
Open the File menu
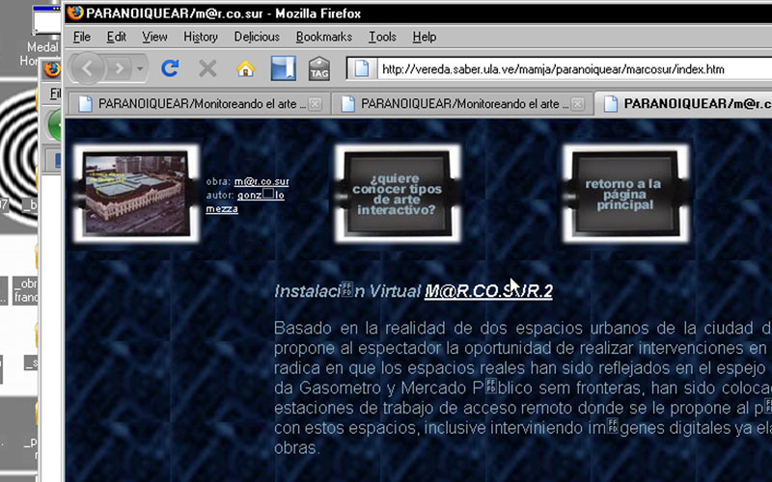coord(82,37)
